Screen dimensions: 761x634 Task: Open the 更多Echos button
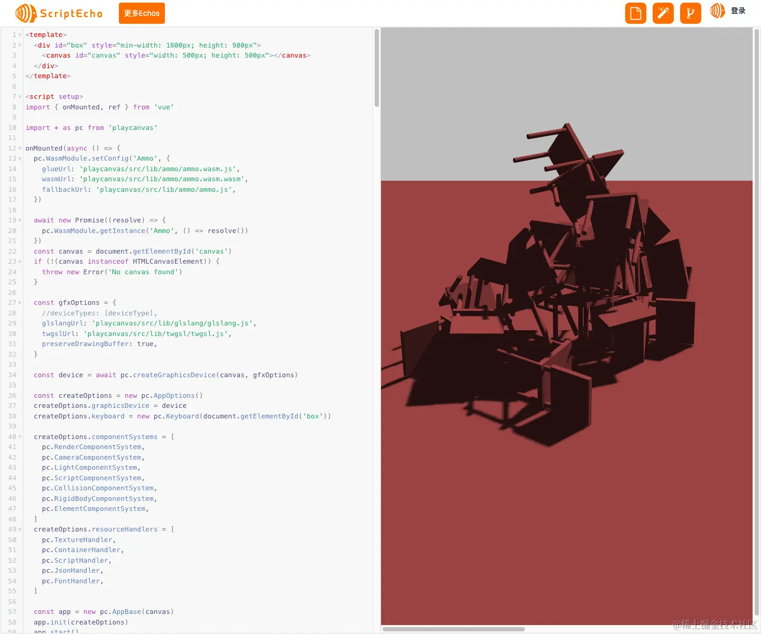click(142, 13)
